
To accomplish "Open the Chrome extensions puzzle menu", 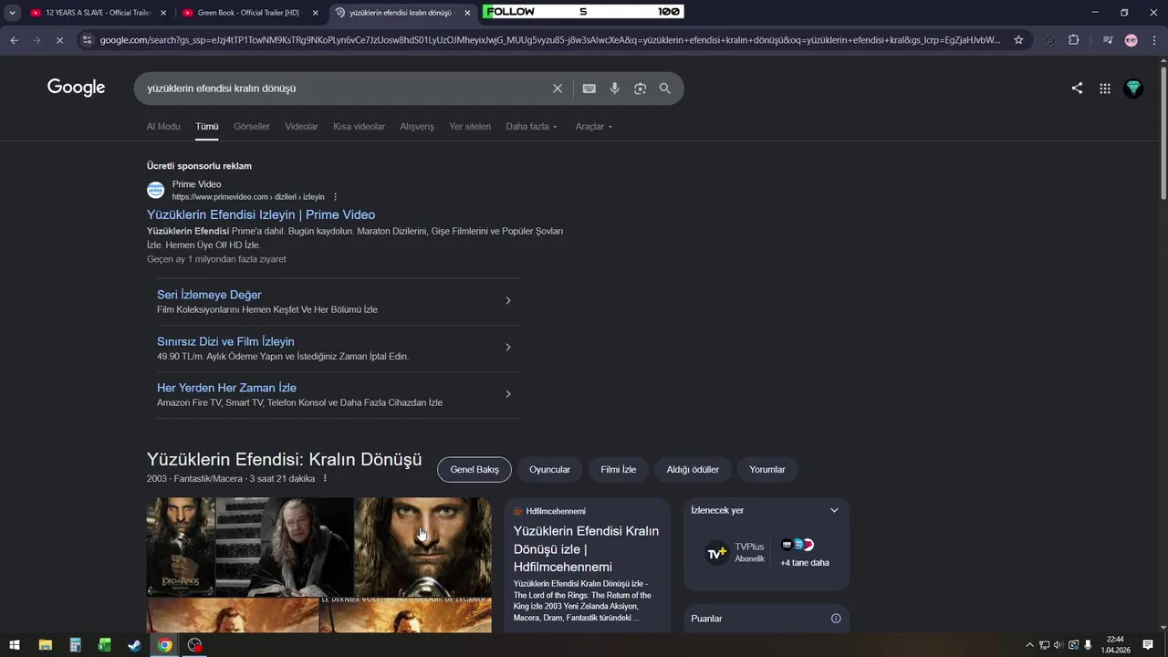I will (1074, 40).
